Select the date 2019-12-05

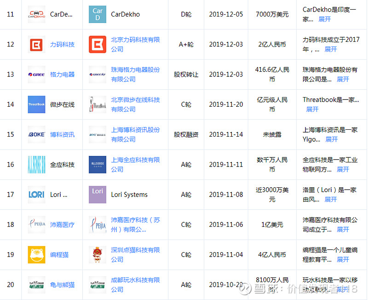coord(226,14)
